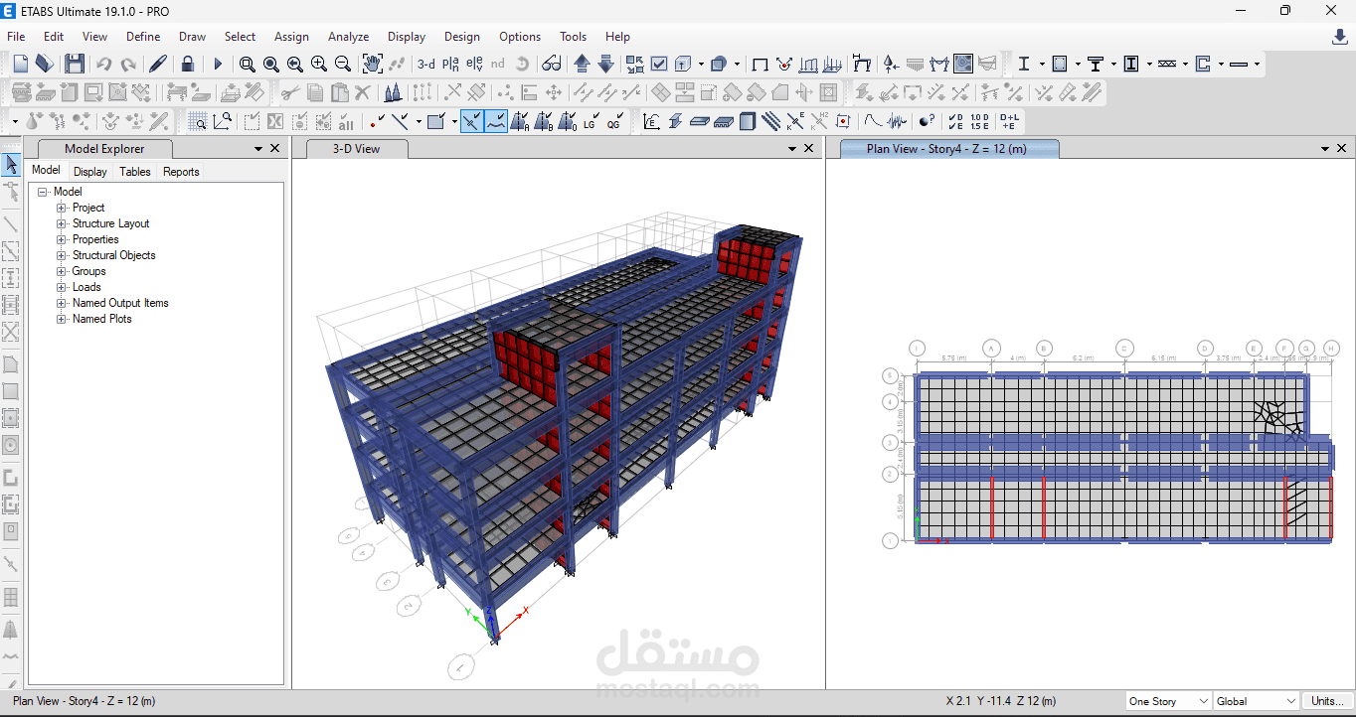Collapse the Model root node
This screenshot has width=1356, height=717.
43,192
